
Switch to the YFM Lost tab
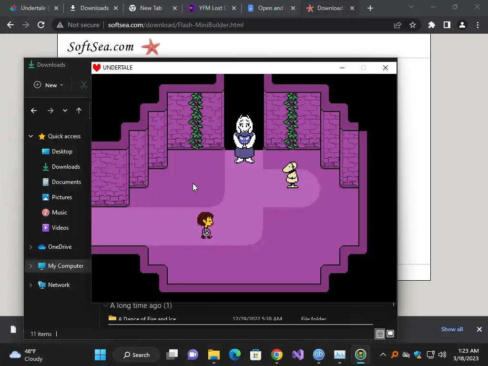(213, 8)
